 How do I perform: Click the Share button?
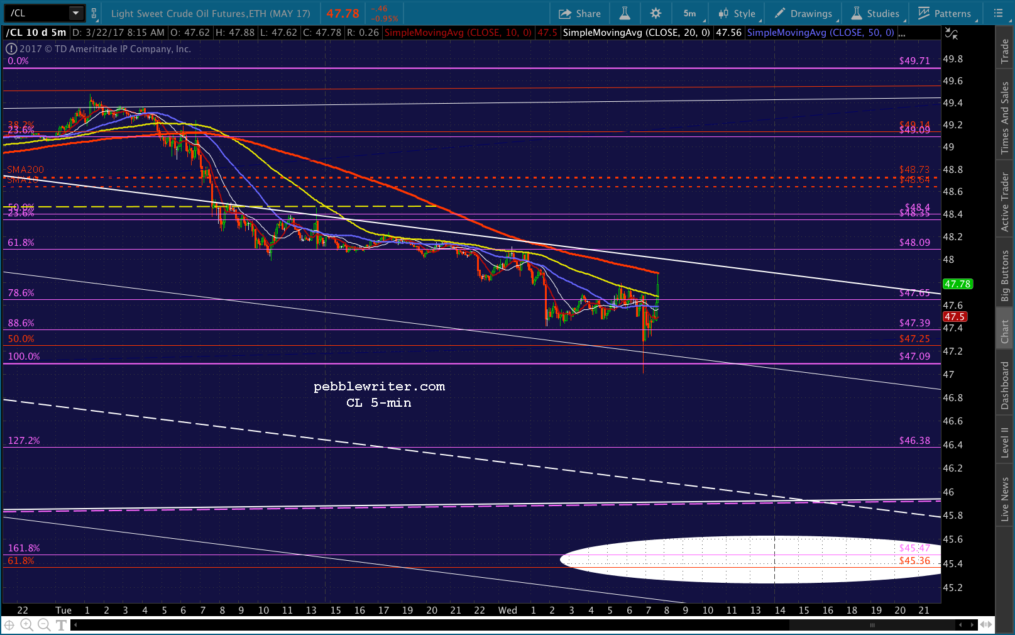click(x=579, y=13)
